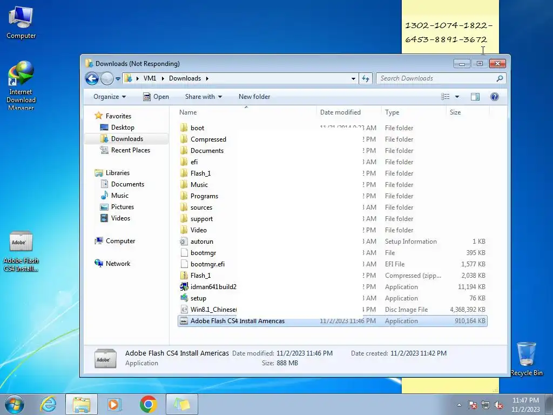Select Adobe Flash CS4 Install Americas file

332,321
